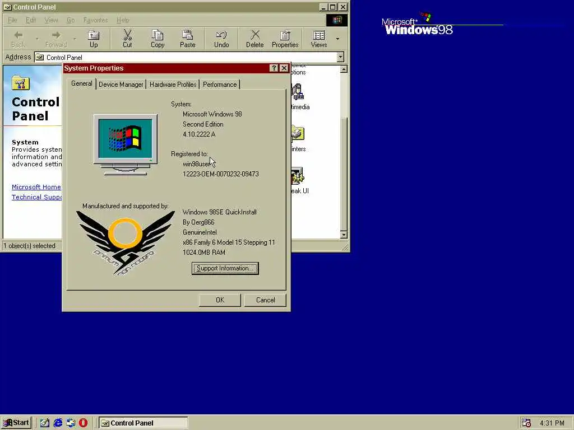Open the Address bar dropdown arrow
Viewport: 574px width, 430px height.
pyautogui.click(x=340, y=57)
